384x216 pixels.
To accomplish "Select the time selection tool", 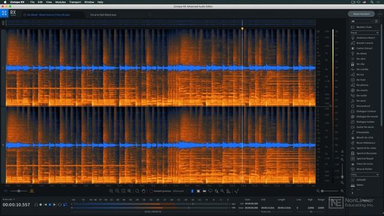I will click(192, 191).
